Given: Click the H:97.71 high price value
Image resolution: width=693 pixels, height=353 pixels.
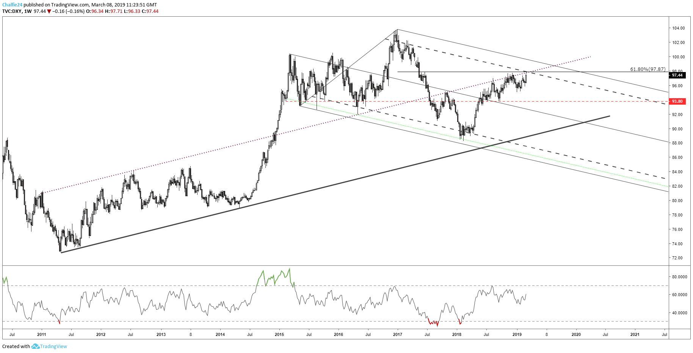Looking at the screenshot, I should click(114, 11).
